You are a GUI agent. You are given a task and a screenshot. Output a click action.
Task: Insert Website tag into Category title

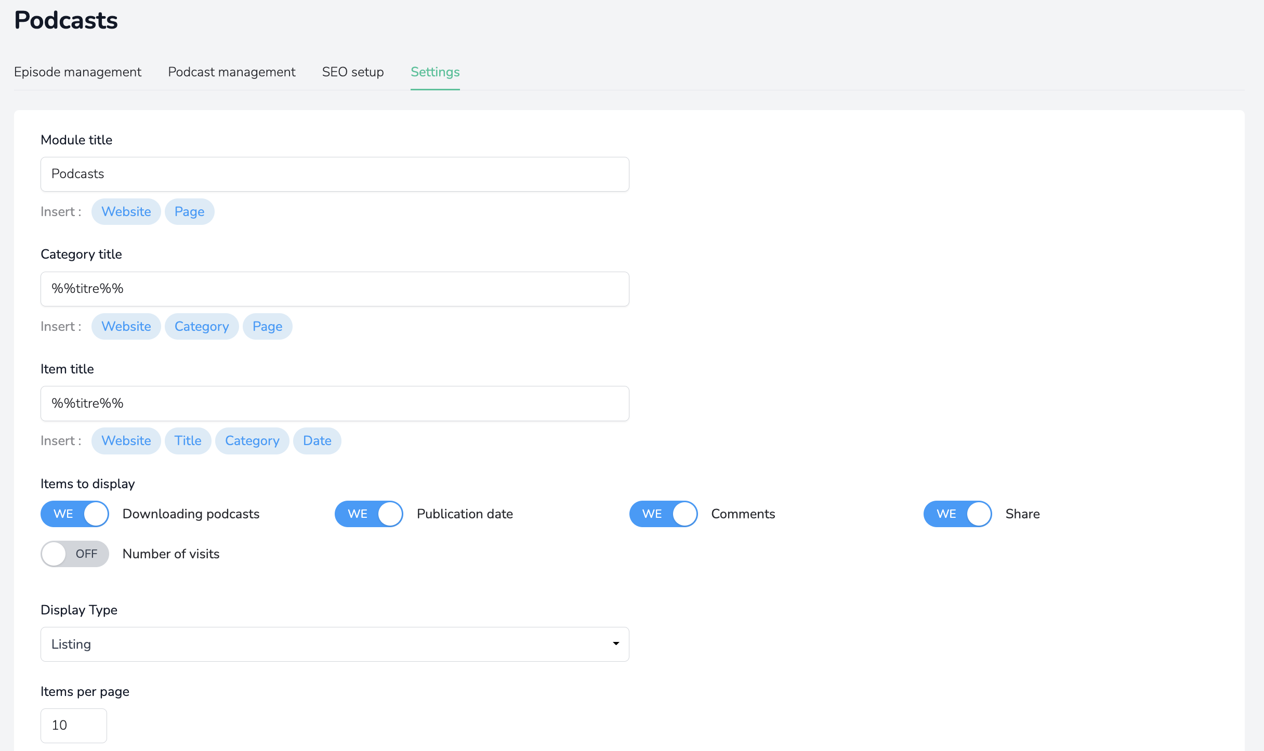pos(126,326)
